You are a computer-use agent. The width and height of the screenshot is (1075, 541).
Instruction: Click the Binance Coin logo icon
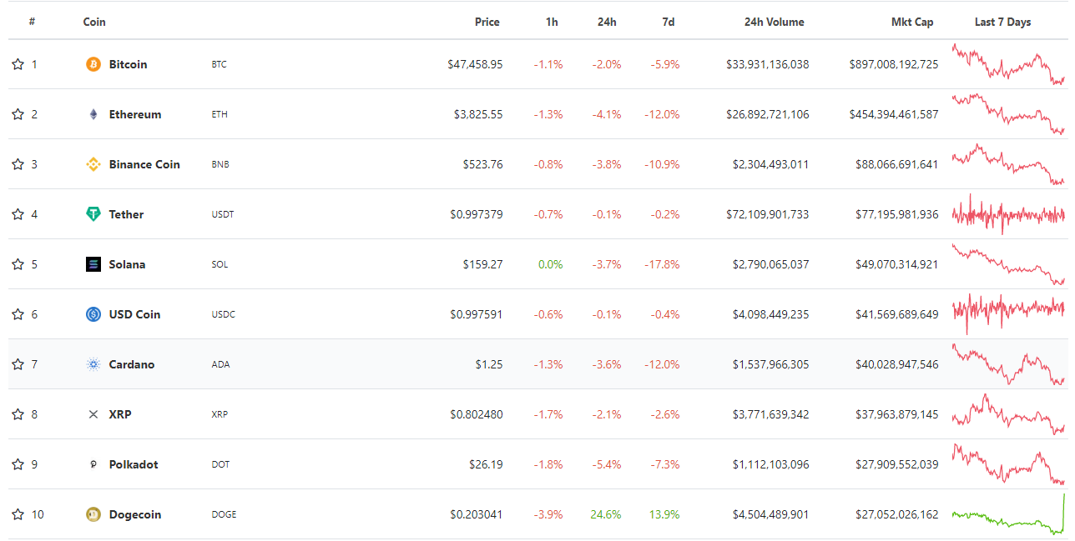tap(93, 164)
